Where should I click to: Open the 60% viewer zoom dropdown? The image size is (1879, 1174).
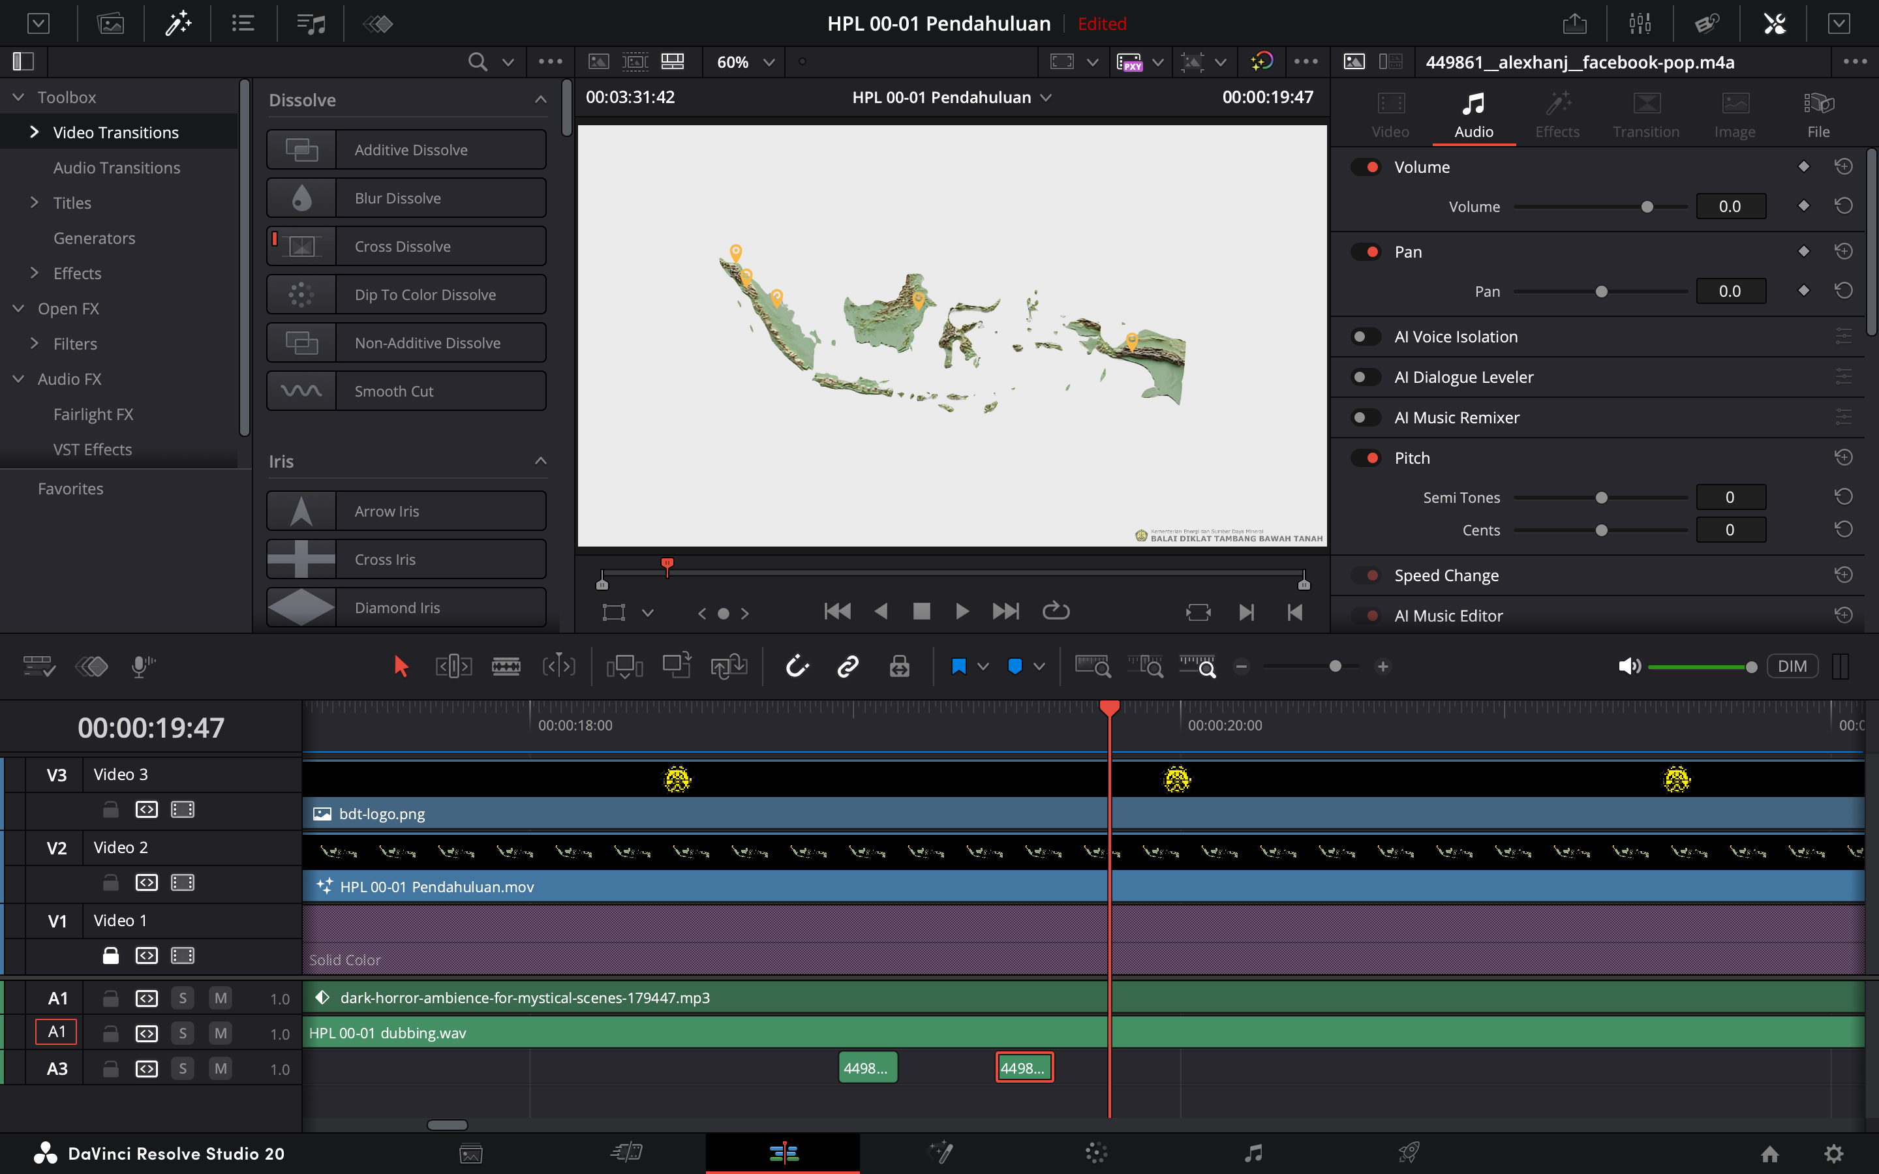tap(769, 62)
